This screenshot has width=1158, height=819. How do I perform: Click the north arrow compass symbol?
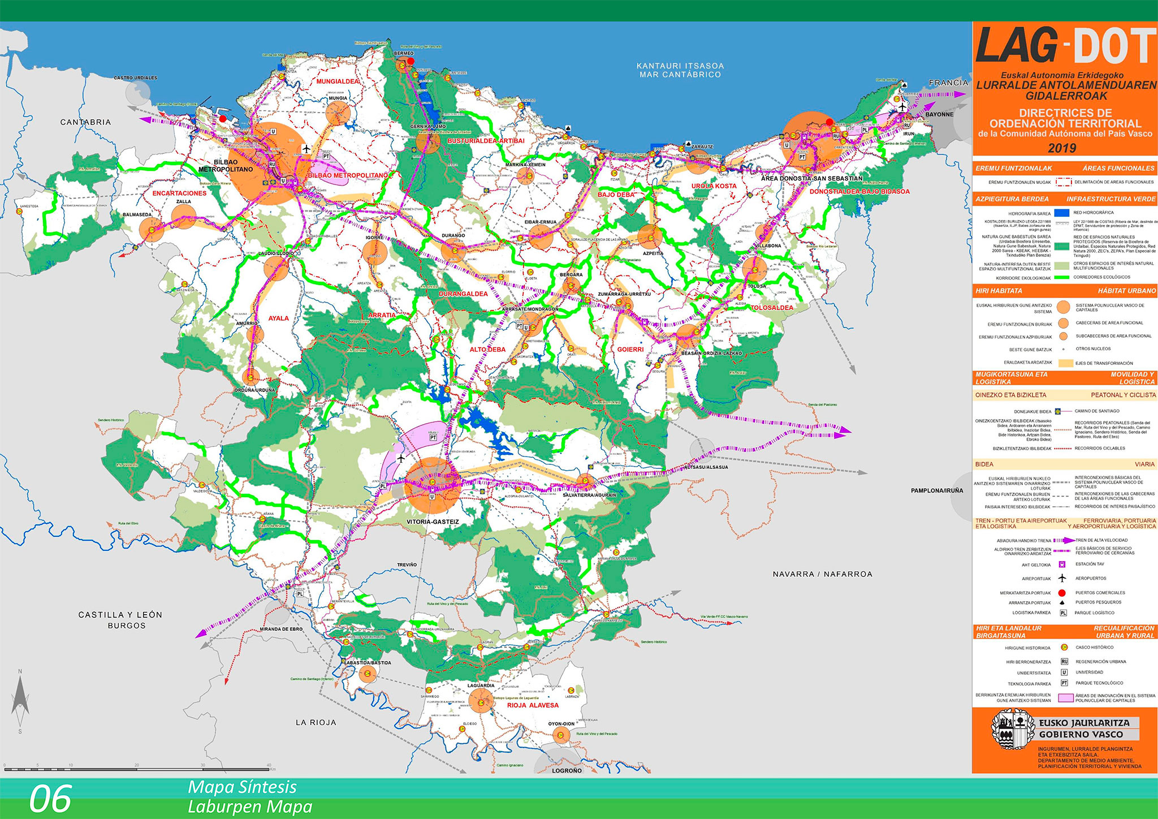click(x=20, y=701)
